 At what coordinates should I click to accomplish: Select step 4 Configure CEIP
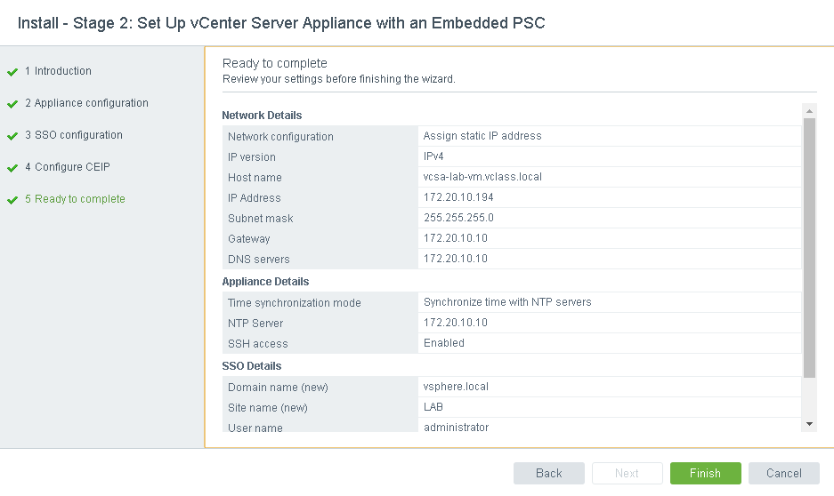tap(71, 167)
